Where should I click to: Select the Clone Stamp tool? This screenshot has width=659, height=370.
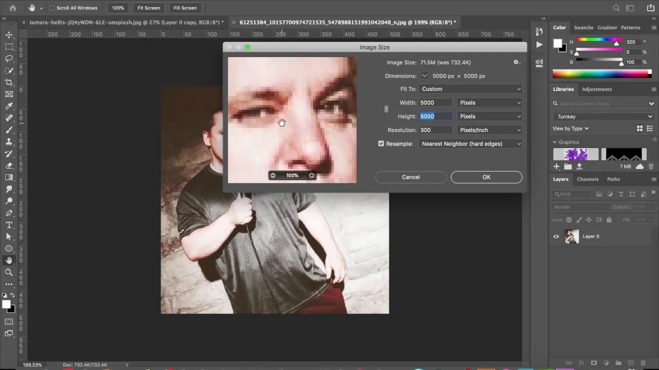pos(9,142)
